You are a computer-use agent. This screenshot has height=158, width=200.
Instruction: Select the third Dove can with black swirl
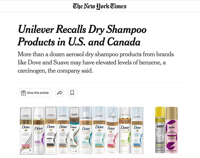51,131
